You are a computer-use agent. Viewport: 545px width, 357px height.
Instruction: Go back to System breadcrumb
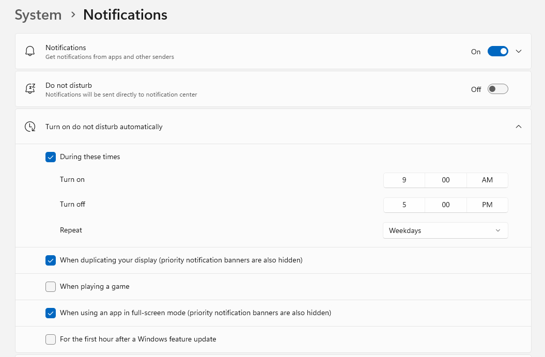[38, 15]
